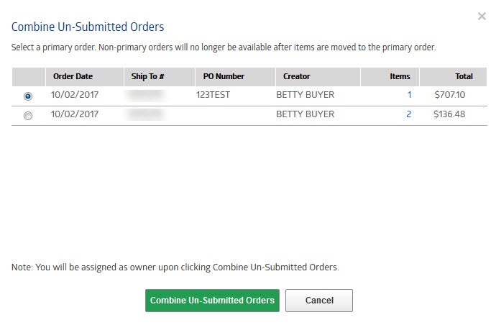Click the $707.10 total cell

point(450,95)
